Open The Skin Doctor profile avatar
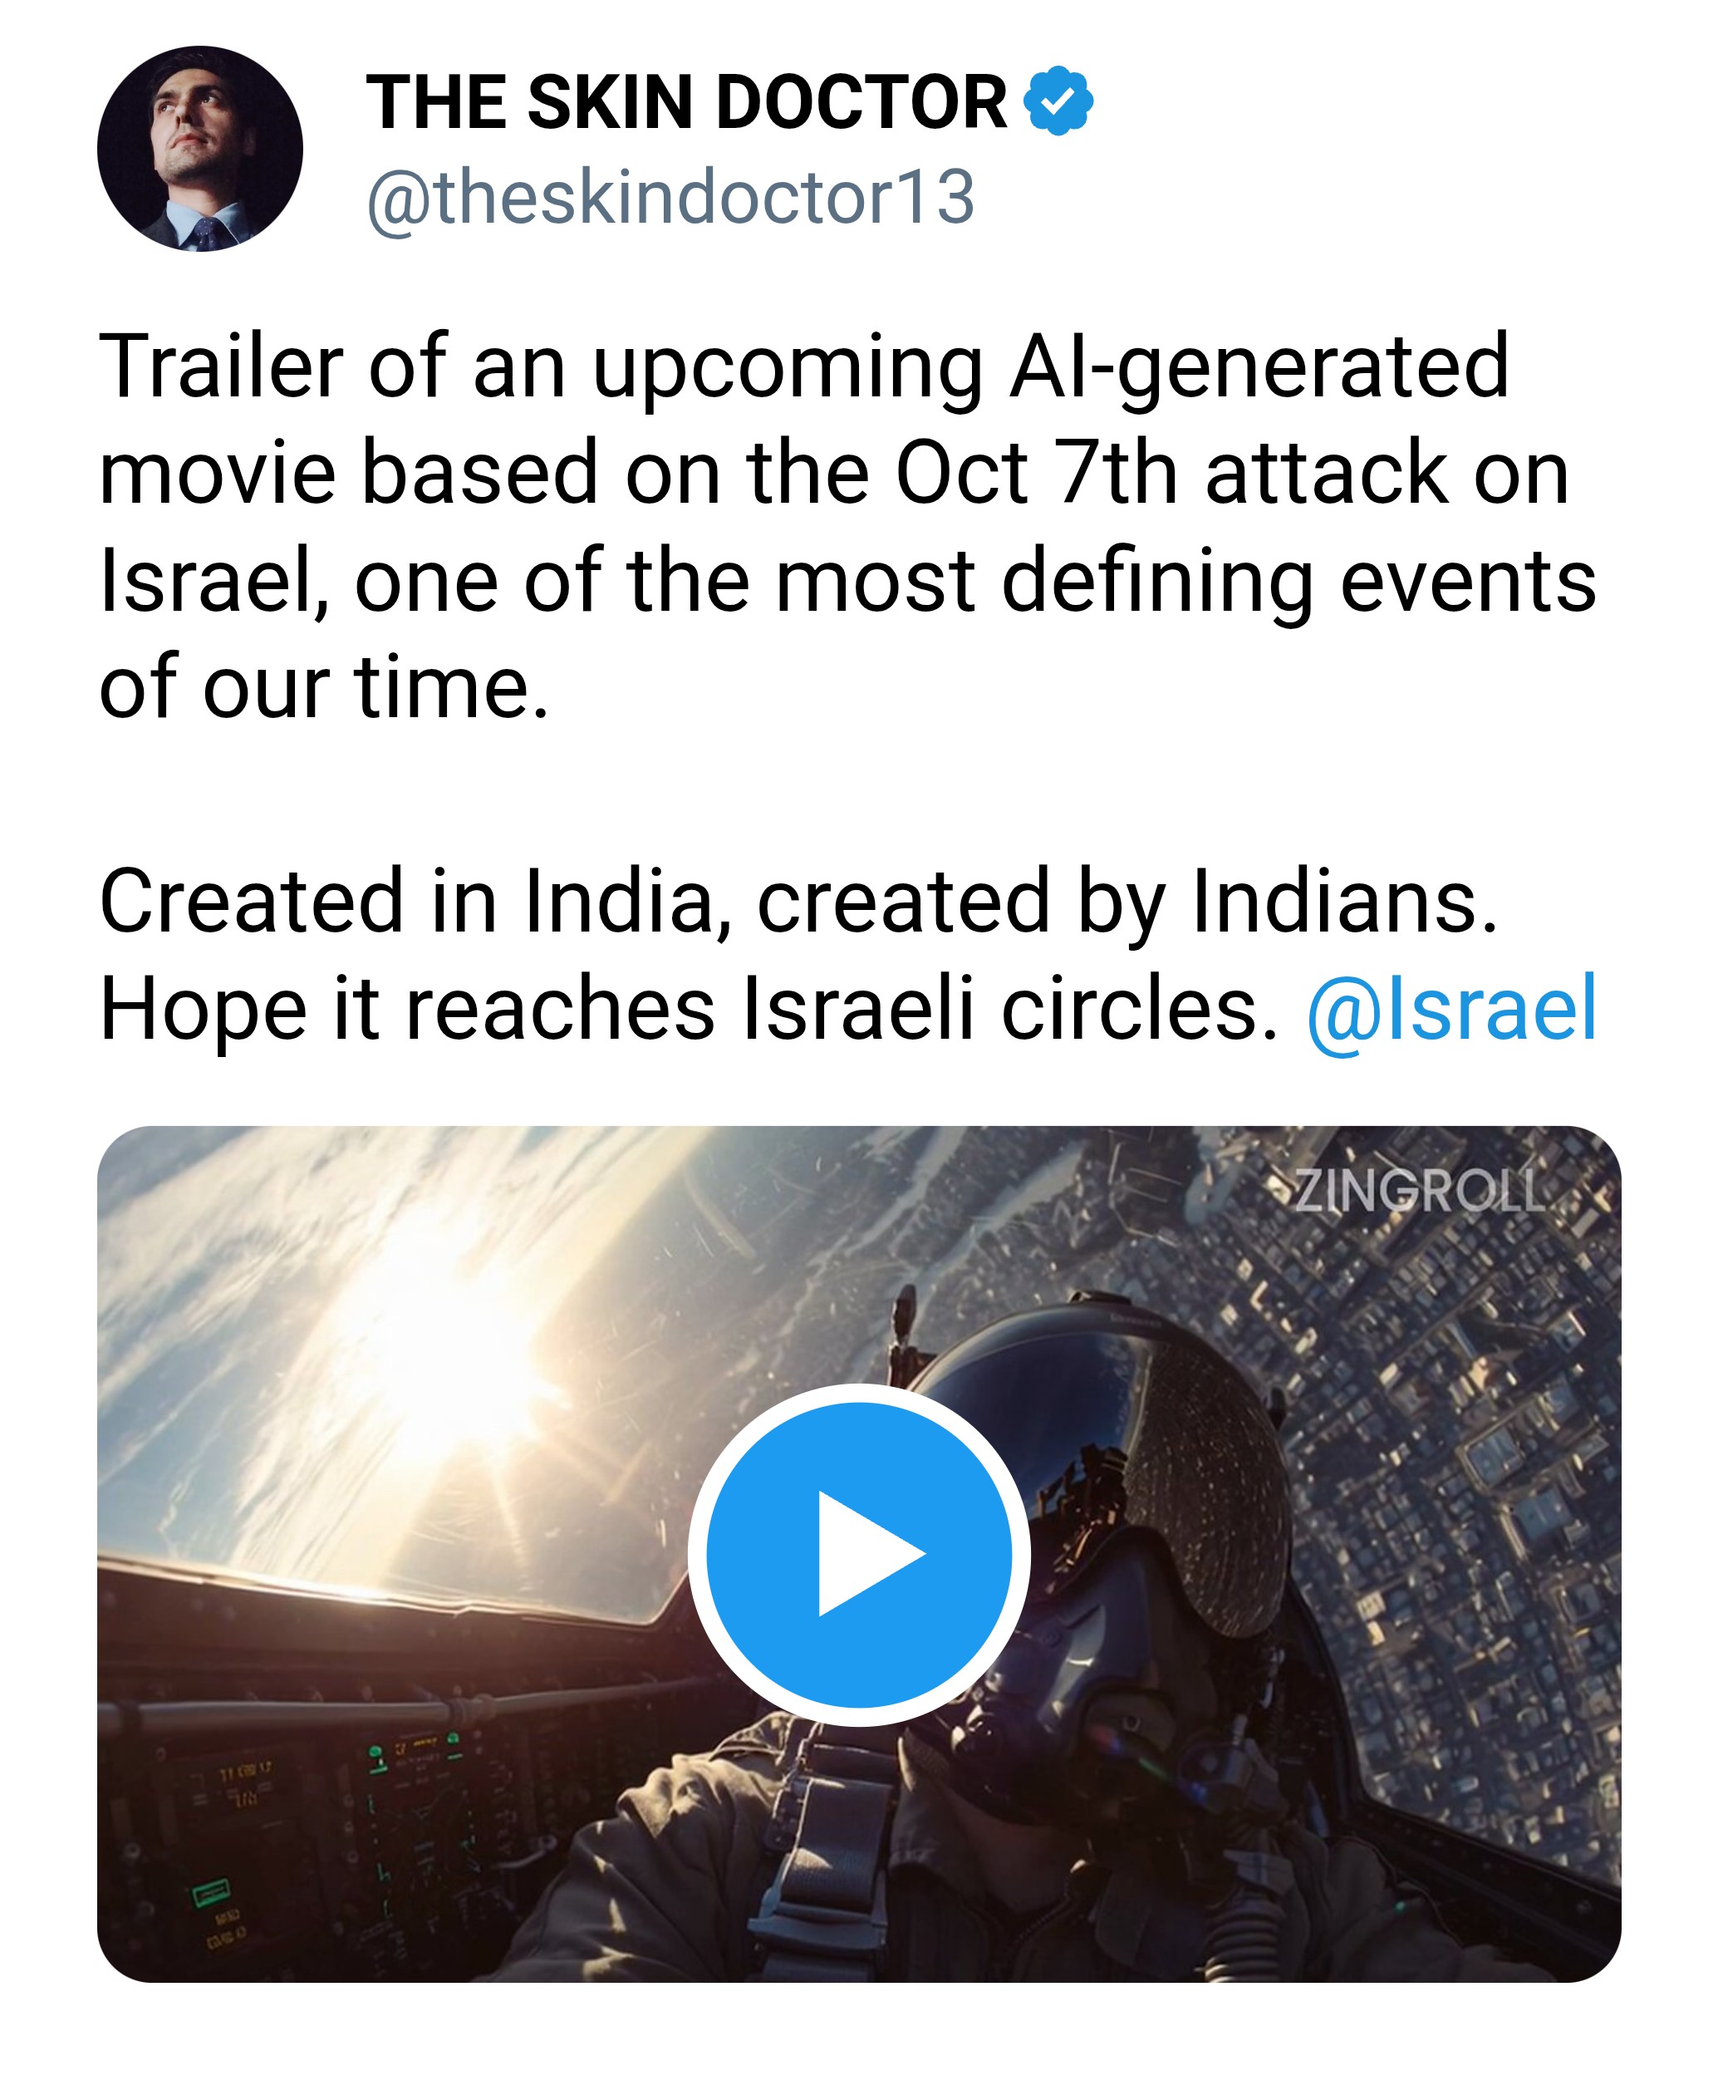The width and height of the screenshot is (1718, 2080). coord(200,149)
